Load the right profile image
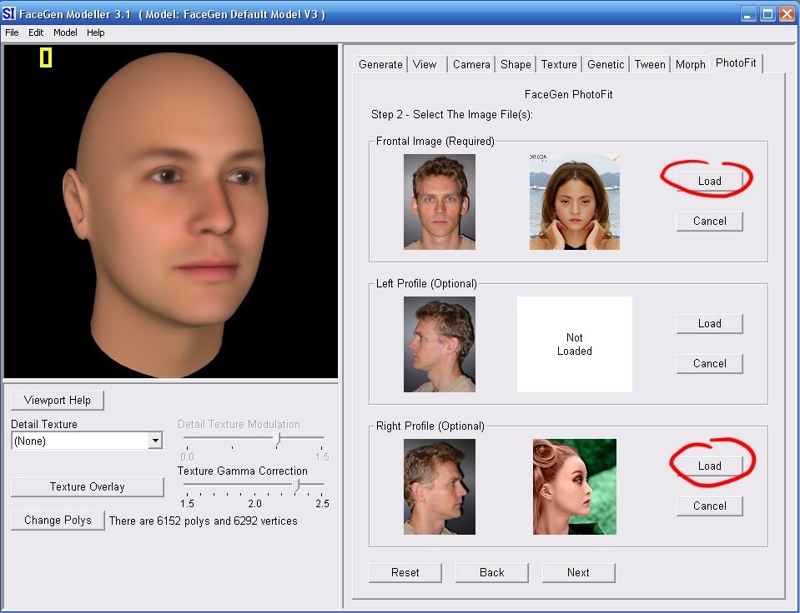The height and width of the screenshot is (613, 800). pyautogui.click(x=709, y=466)
